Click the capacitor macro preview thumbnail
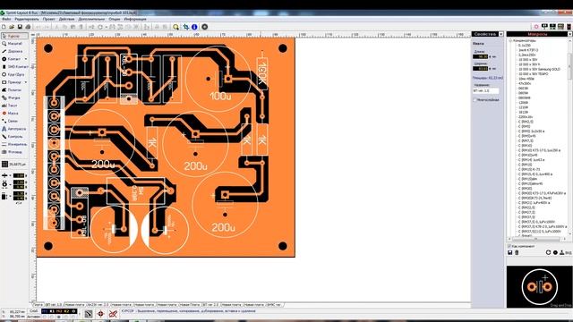 tap(539, 286)
